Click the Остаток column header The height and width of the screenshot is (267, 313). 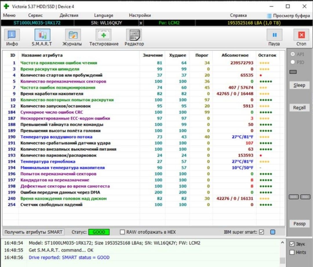(267, 55)
